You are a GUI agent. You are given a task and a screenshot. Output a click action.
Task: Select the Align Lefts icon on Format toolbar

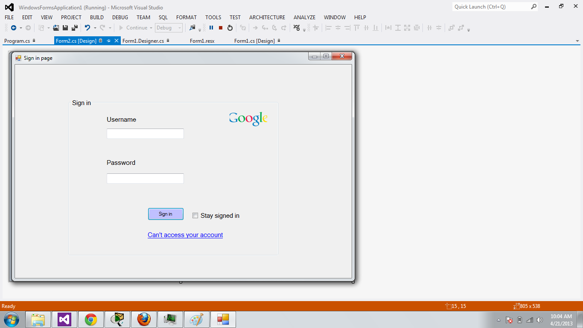coord(328,27)
